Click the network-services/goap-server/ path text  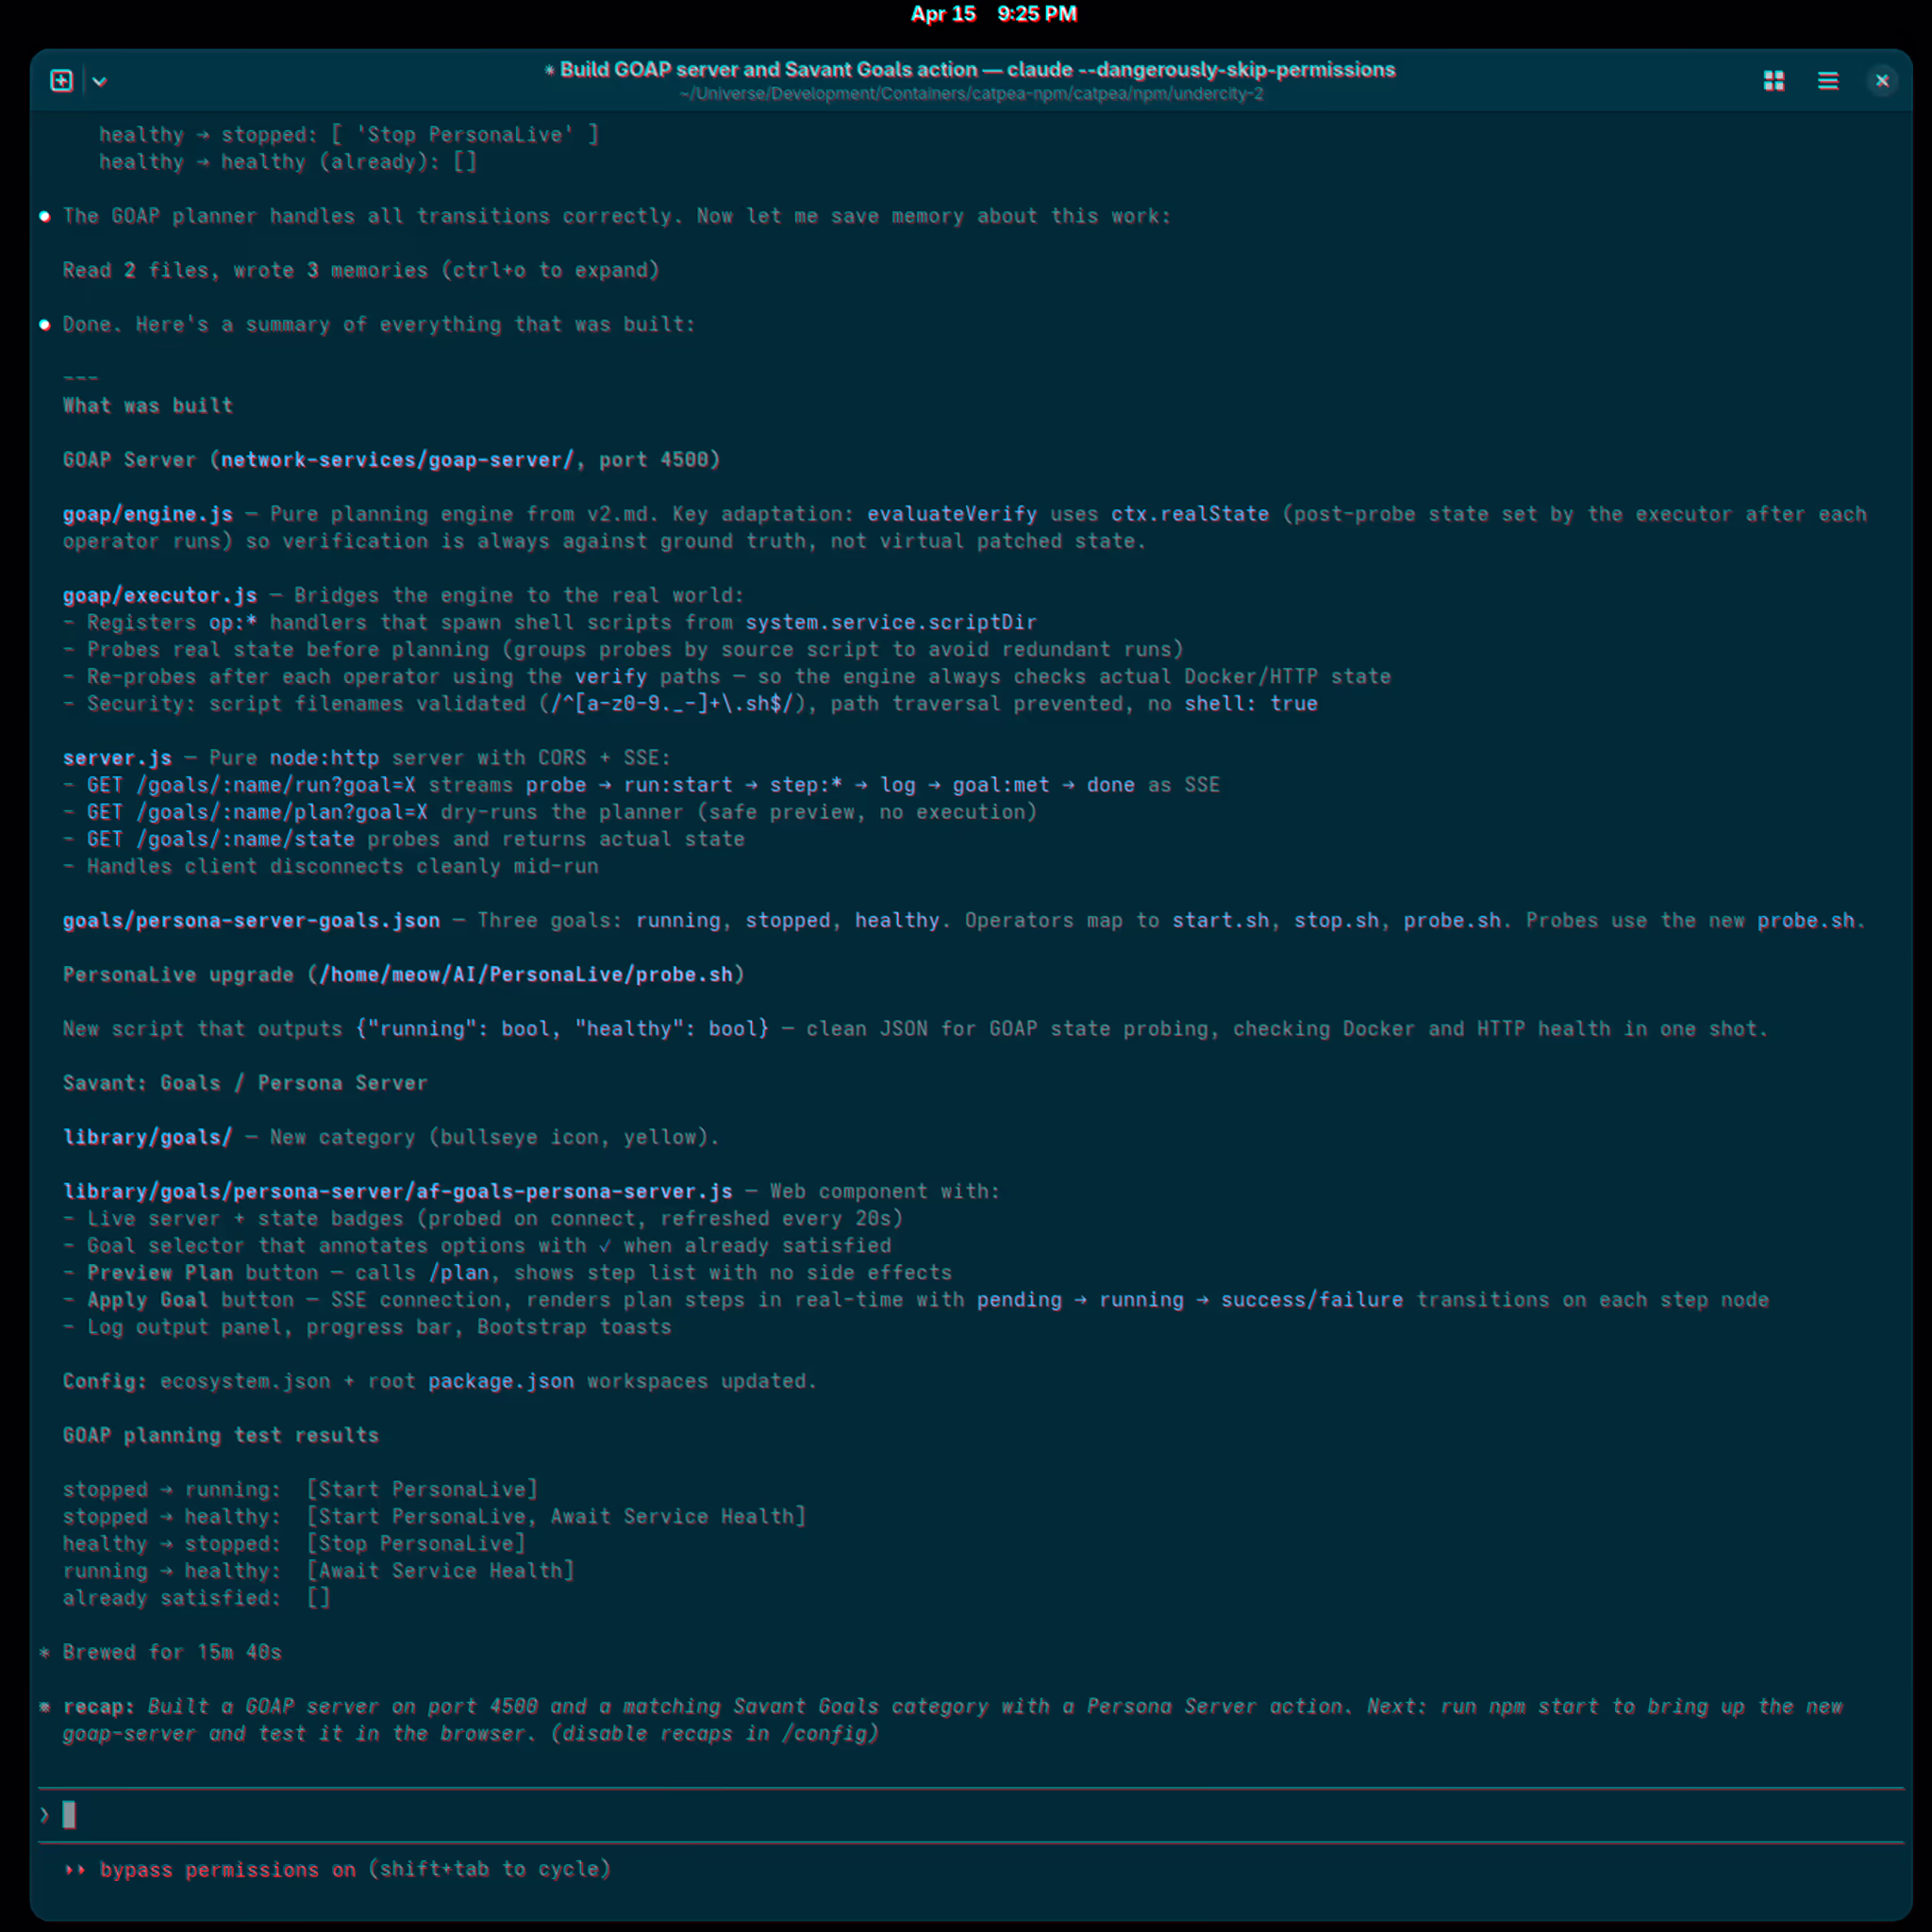[397, 460]
